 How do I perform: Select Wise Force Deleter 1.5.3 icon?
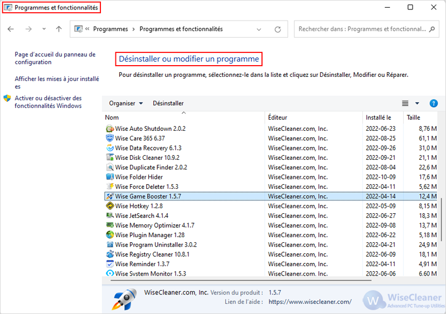coord(110,187)
